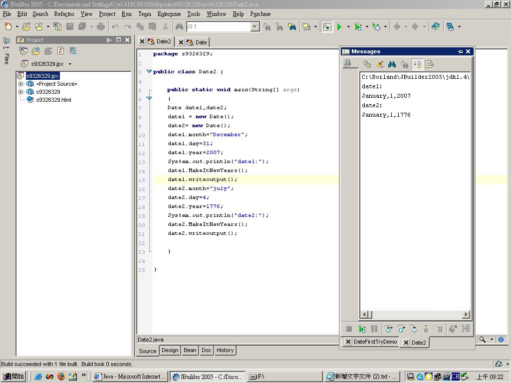This screenshot has height=383, width=511.
Task: Click the Open file folder icon
Action: click(26, 26)
